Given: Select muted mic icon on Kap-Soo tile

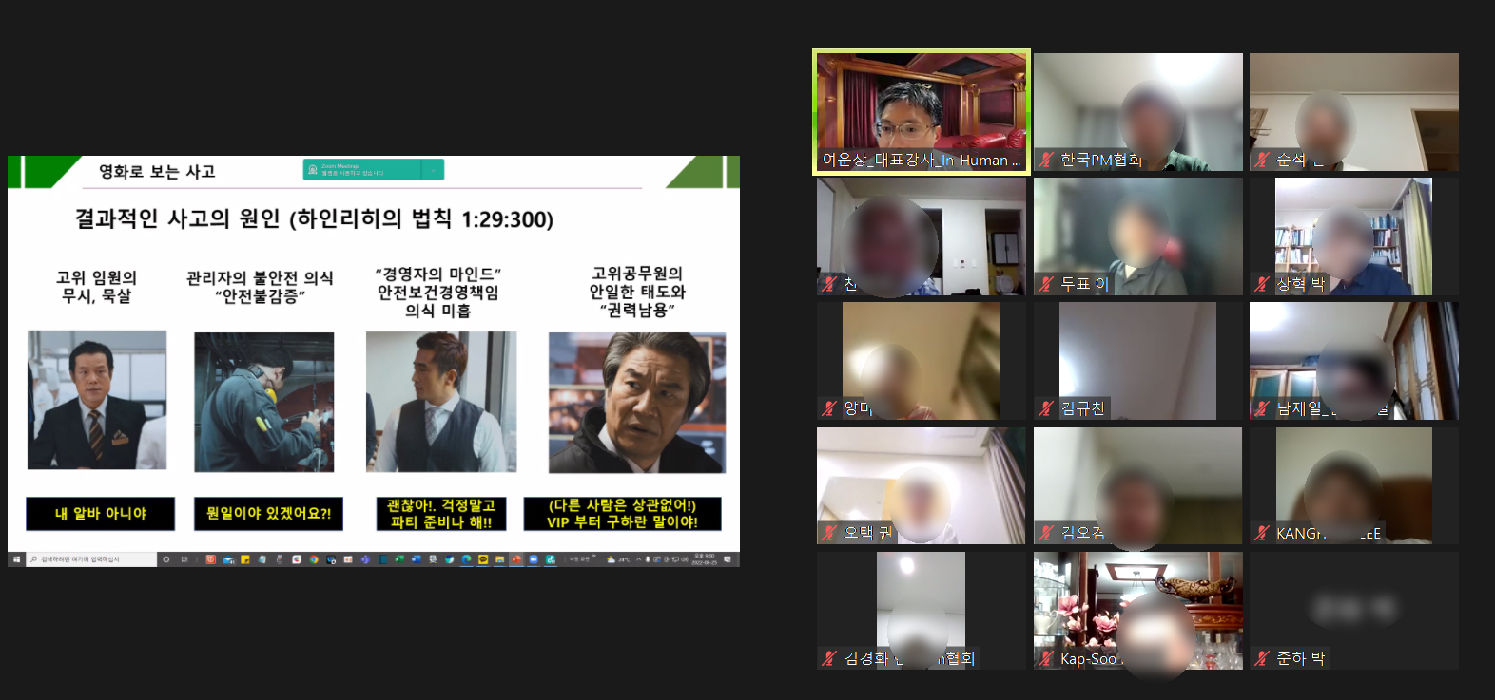Looking at the screenshot, I should pyautogui.click(x=1046, y=658).
